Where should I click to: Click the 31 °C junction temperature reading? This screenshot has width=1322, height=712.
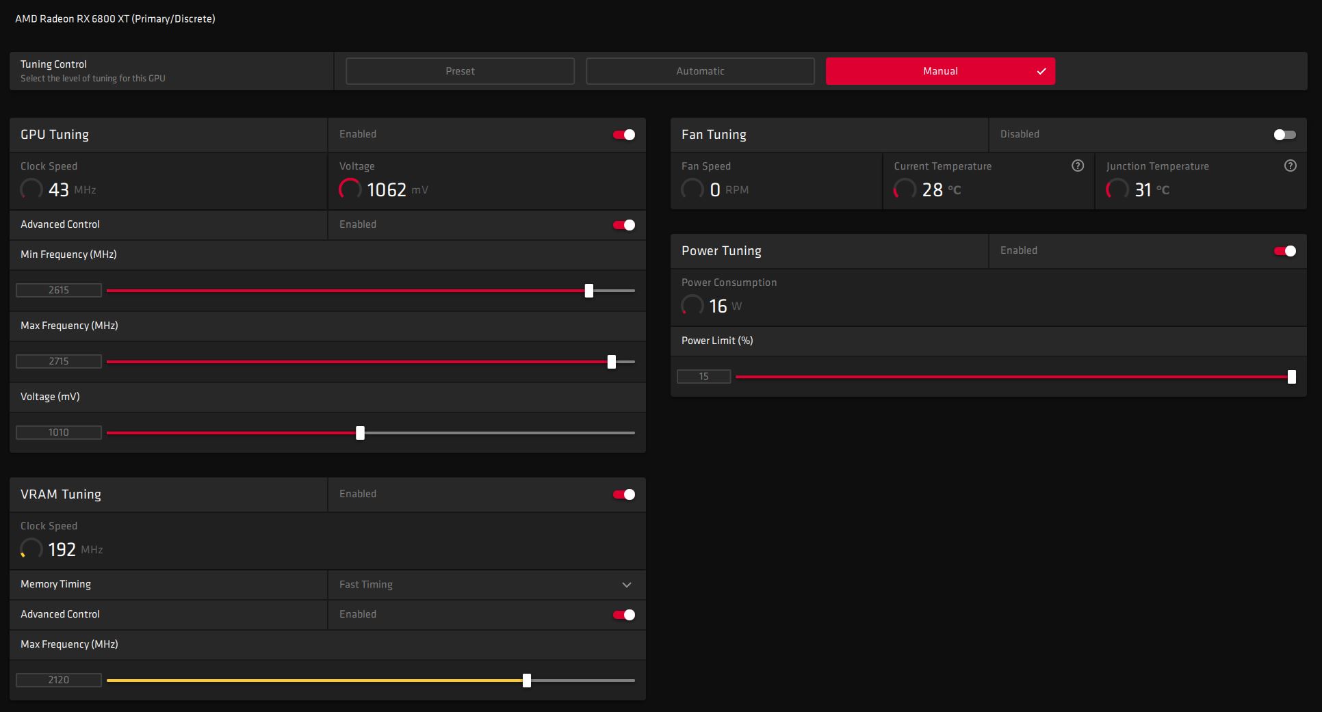tap(1152, 189)
